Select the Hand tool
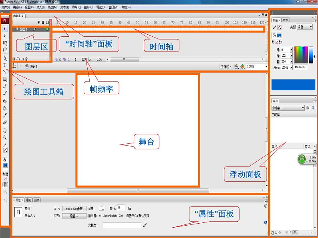The height and width of the screenshot is (238, 318). pos(5,131)
